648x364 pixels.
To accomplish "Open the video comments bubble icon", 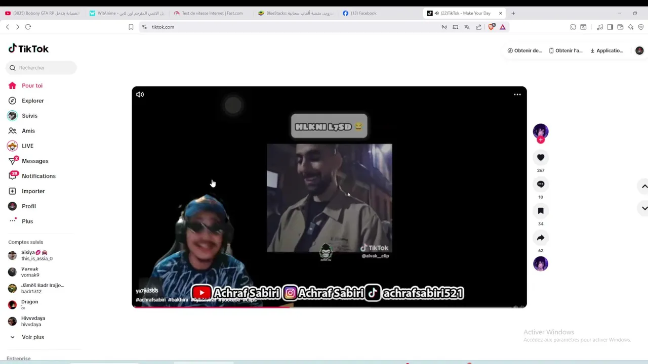I will click(541, 185).
